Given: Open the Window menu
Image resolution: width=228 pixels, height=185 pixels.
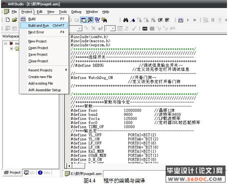Looking at the screenshot, I should [92, 12].
